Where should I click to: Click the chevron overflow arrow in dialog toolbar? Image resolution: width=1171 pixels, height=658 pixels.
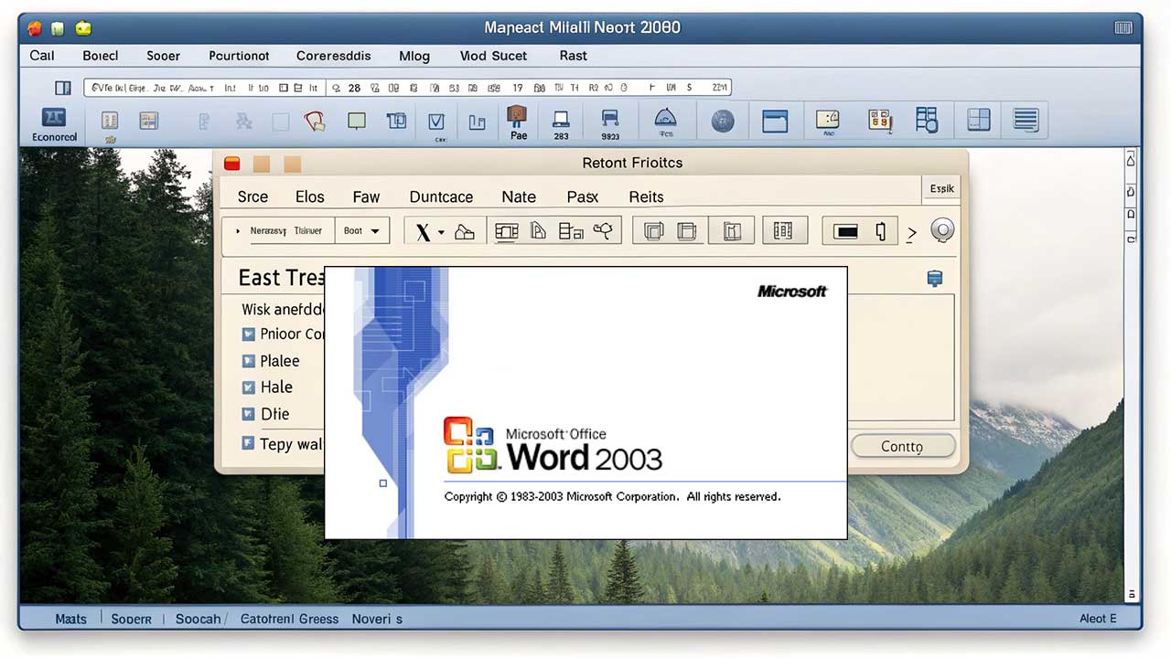(911, 234)
